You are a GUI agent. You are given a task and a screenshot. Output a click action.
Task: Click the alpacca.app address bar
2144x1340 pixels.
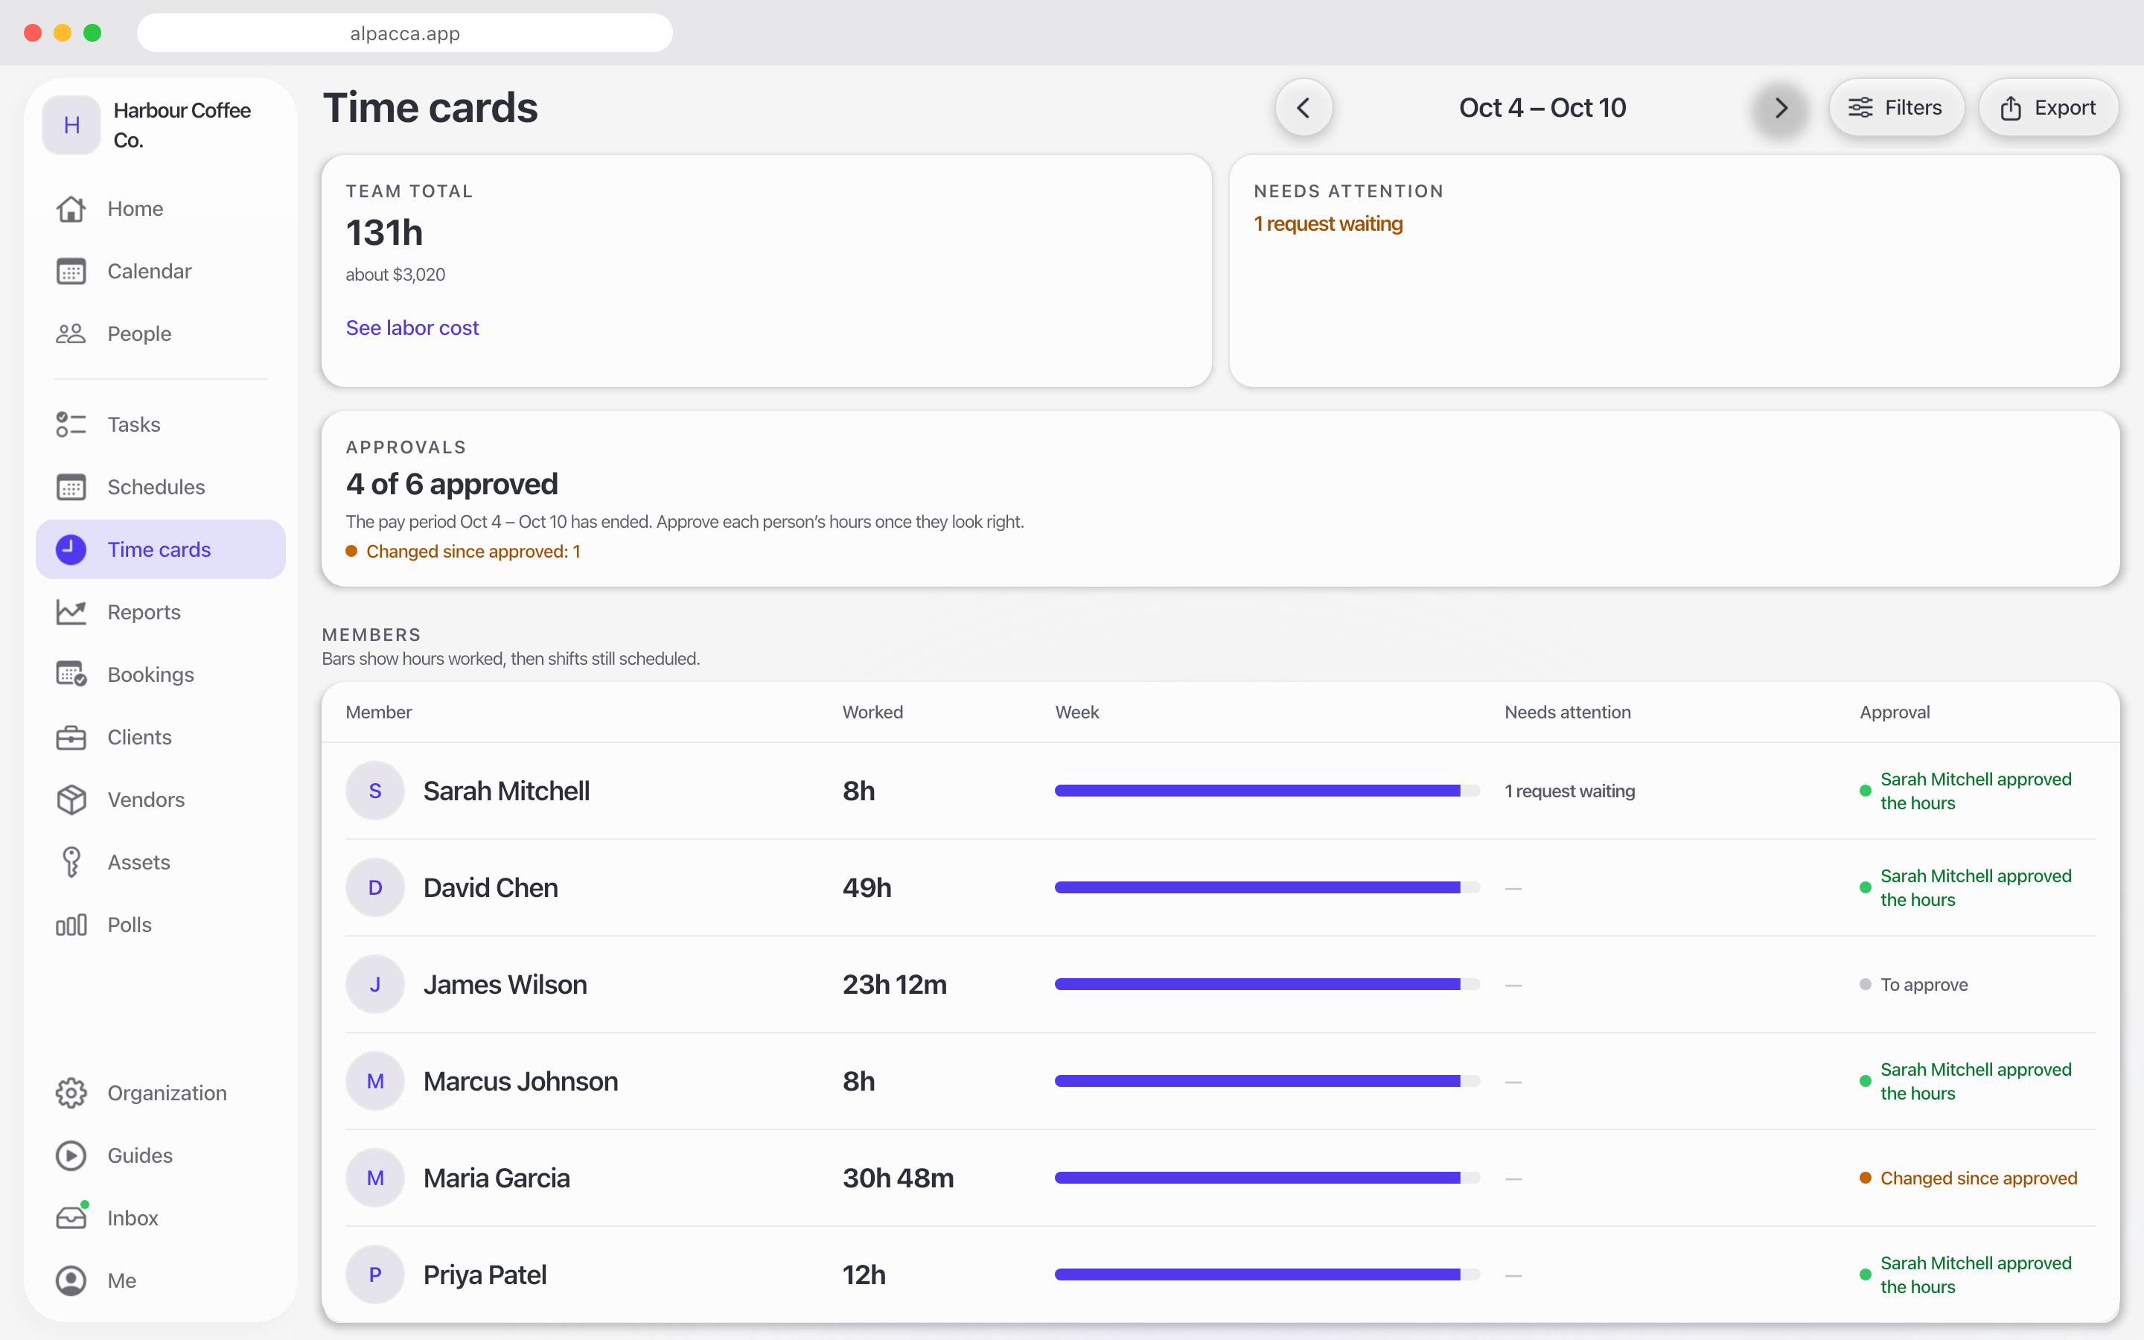(x=405, y=33)
